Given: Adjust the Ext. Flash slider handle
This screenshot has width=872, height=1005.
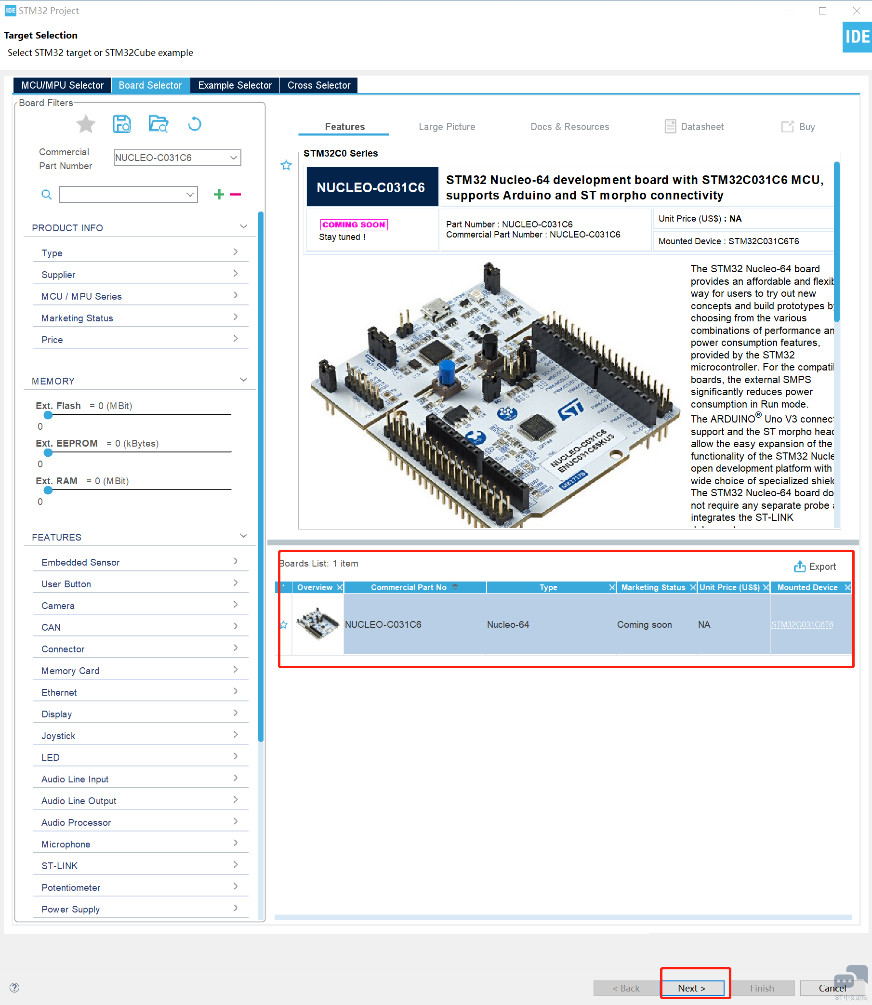Looking at the screenshot, I should [x=48, y=415].
